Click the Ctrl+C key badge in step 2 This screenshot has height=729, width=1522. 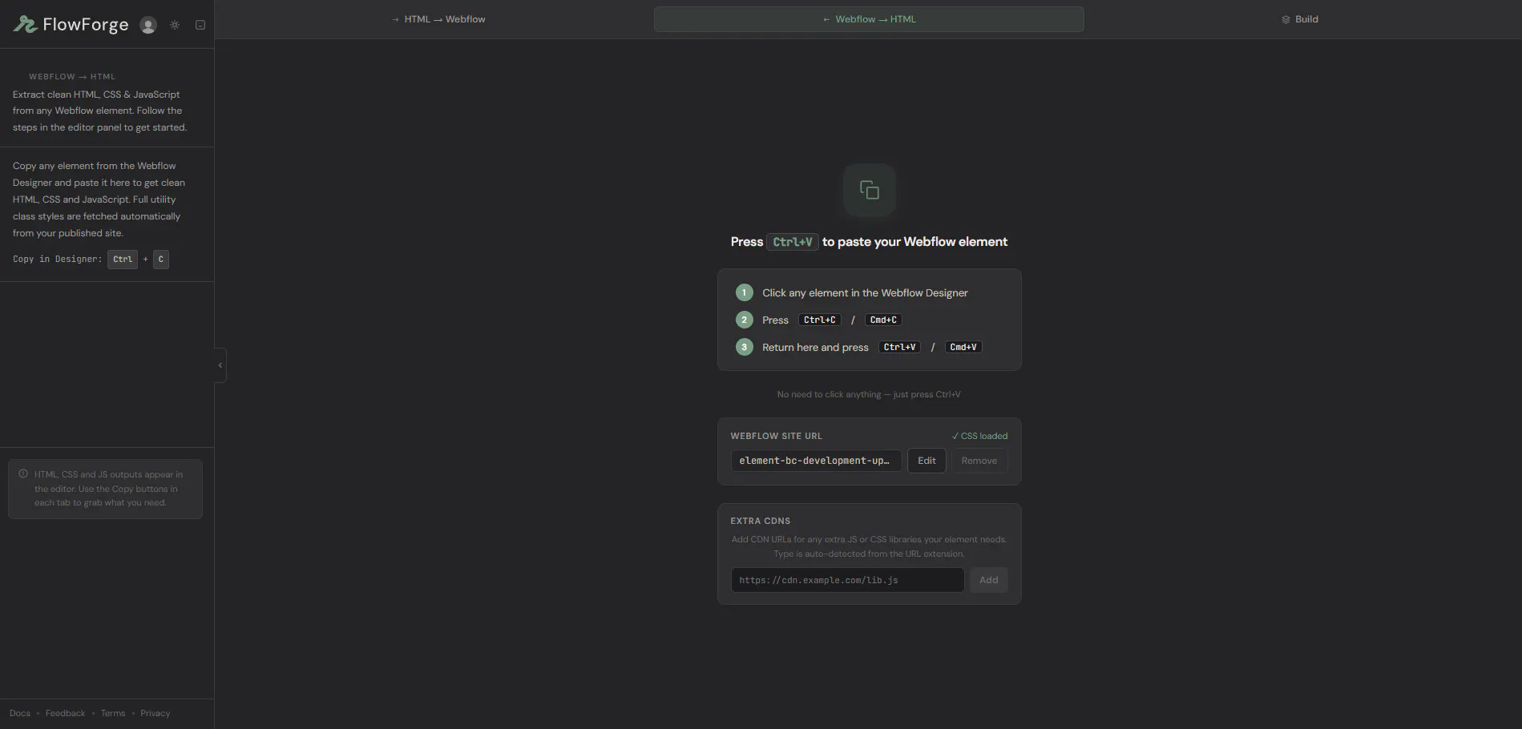[x=820, y=320]
